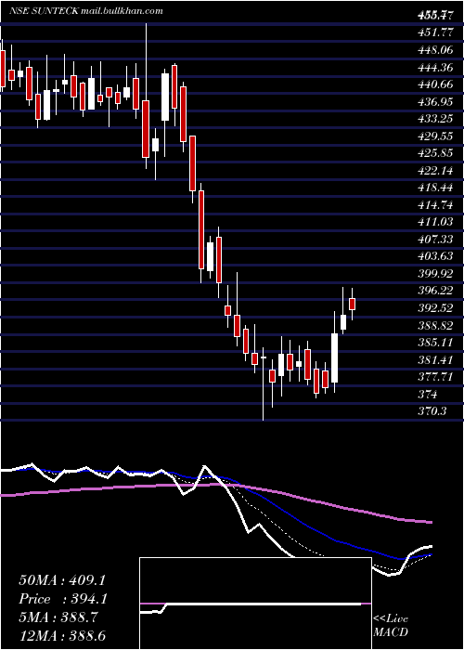Click the 403.63 price axis label
This screenshot has width=464, height=650.
[x=435, y=256]
